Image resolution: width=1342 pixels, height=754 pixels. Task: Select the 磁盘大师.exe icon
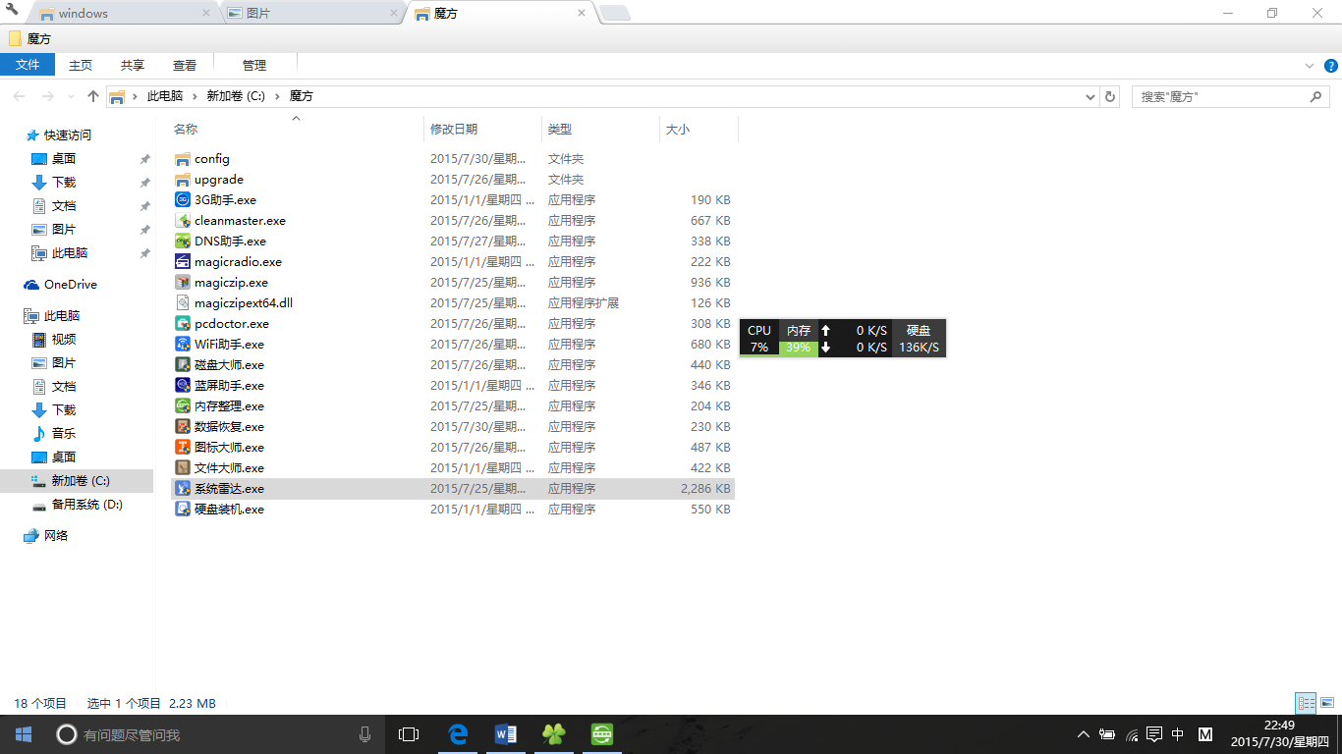coord(182,365)
